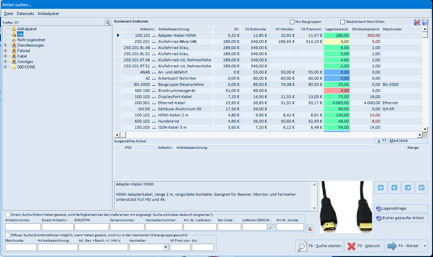Expand the Kabel tree node
Viewport: 433px width, 257px height.
(5, 56)
